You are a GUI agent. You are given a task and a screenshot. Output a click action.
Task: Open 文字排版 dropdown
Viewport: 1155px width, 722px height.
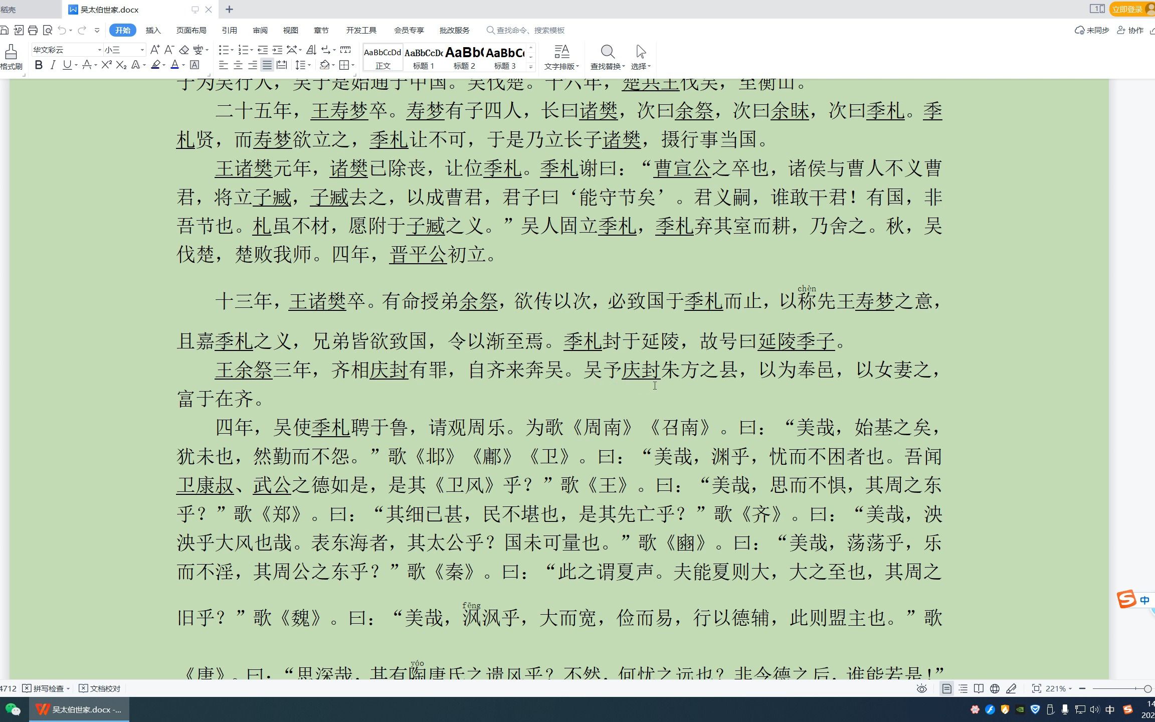(561, 57)
